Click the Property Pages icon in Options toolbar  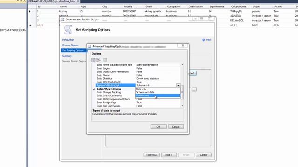click(x=105, y=60)
